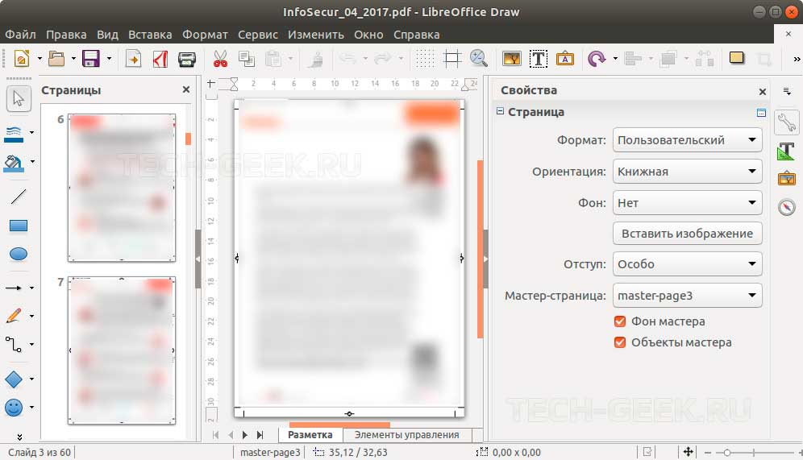Copy selection using the Copy icon
This screenshot has height=460, width=803.
pos(247,59)
